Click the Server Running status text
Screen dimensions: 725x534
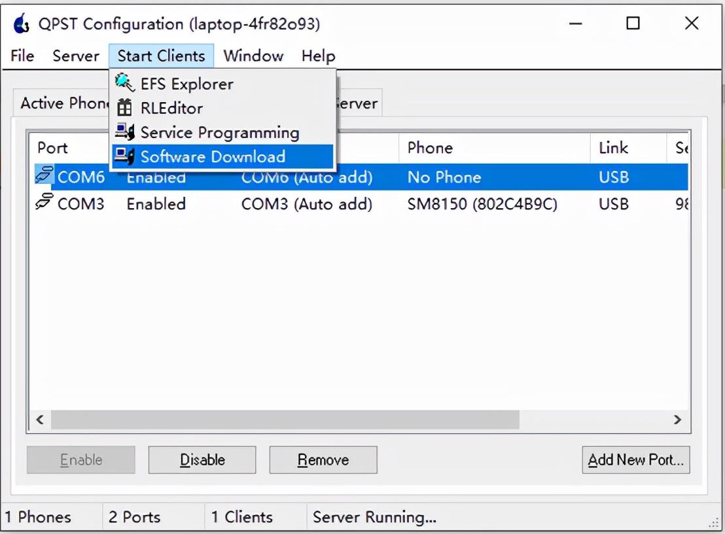pos(374,517)
